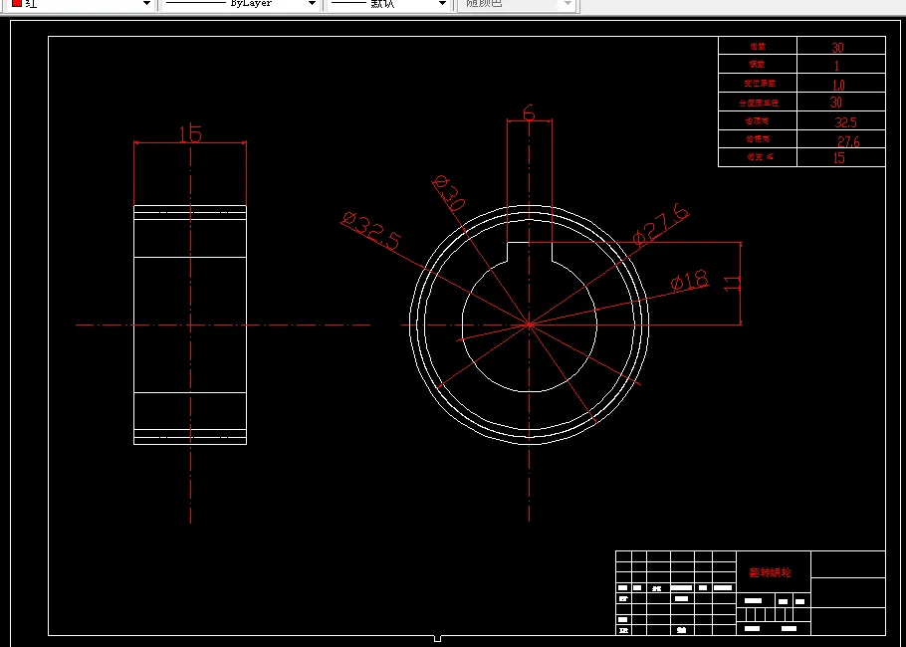Select the 6 keyway width dimension text
This screenshot has height=647, width=906.
(529, 113)
